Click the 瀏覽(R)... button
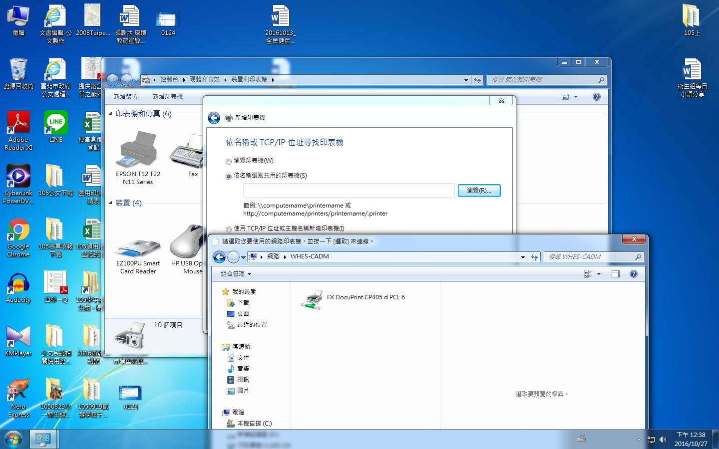Image resolution: width=719 pixels, height=449 pixels. pos(479,191)
